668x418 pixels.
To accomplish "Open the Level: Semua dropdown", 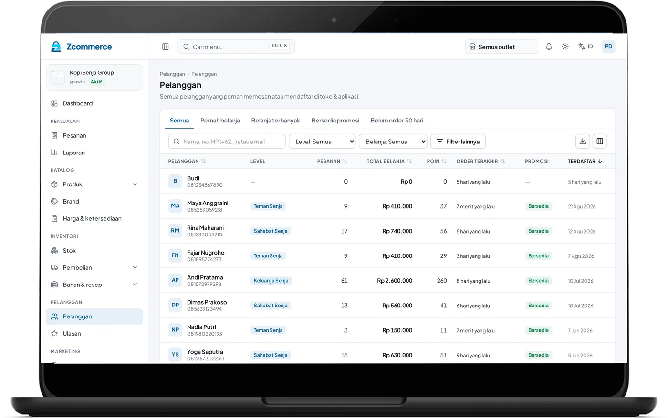I will click(x=322, y=142).
